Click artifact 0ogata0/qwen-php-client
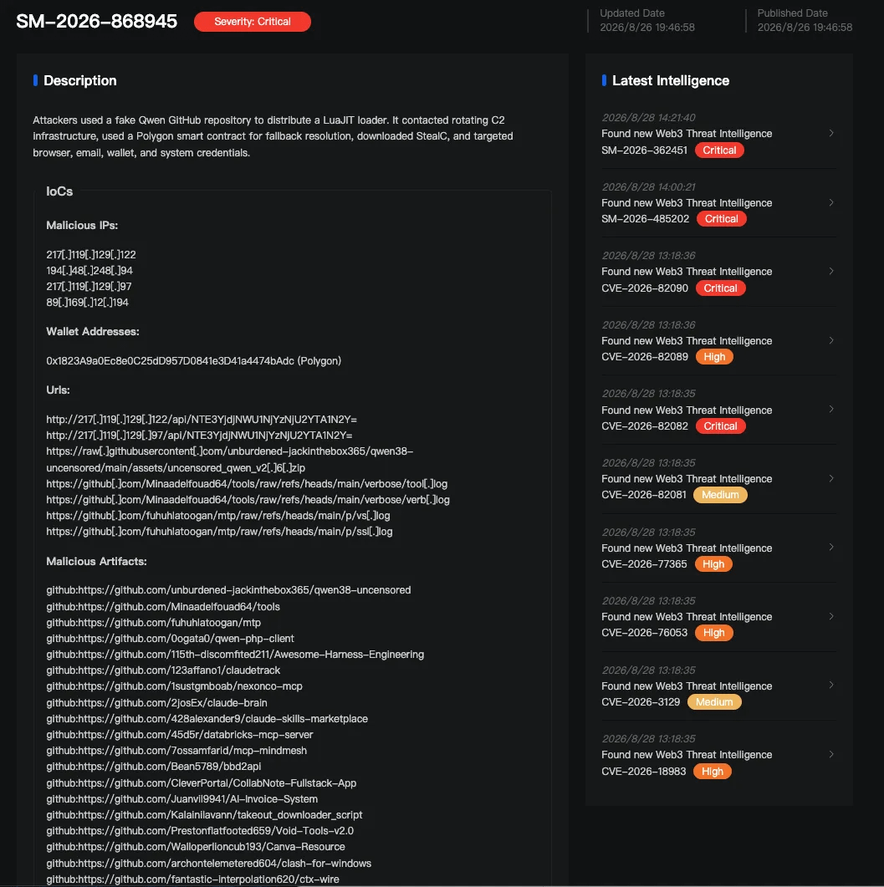884x887 pixels. [171, 638]
